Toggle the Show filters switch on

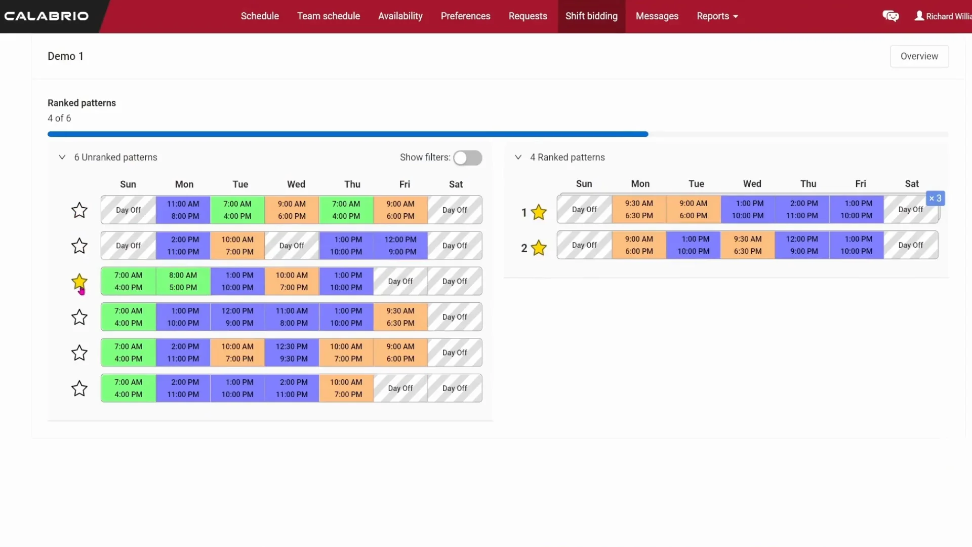pyautogui.click(x=467, y=157)
